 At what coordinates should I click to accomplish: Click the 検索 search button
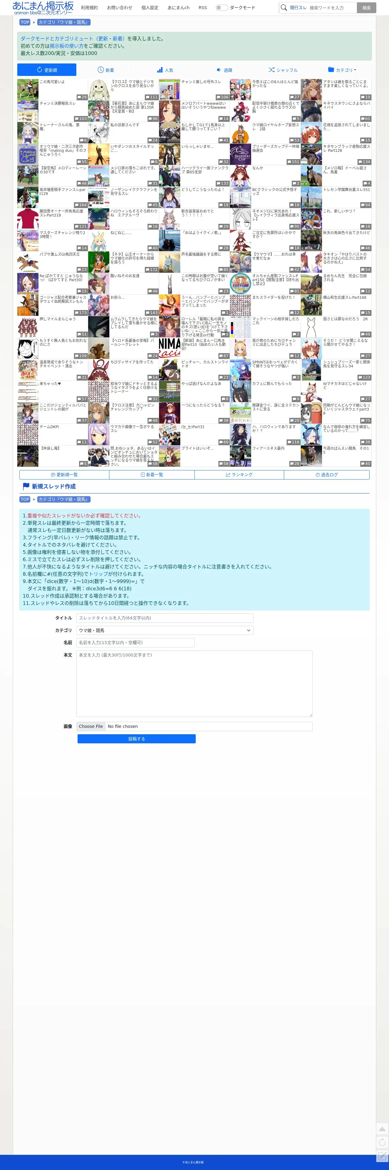[366, 8]
